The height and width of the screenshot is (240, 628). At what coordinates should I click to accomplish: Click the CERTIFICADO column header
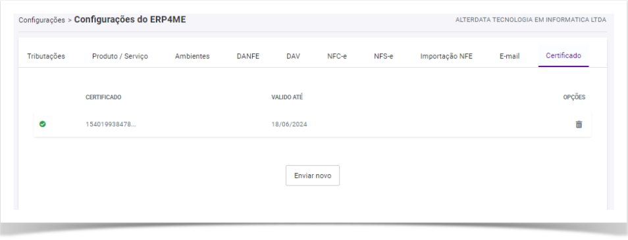(x=103, y=97)
